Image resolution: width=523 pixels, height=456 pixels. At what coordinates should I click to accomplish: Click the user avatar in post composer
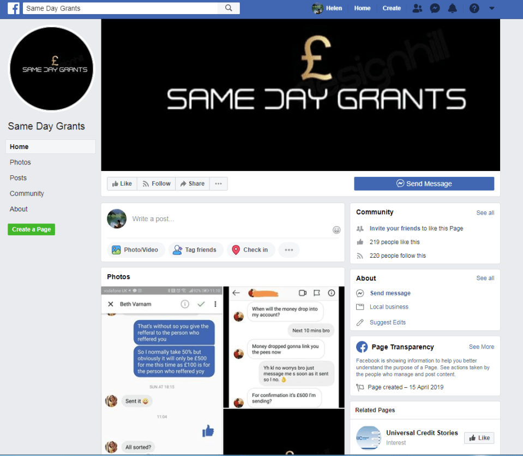point(116,219)
